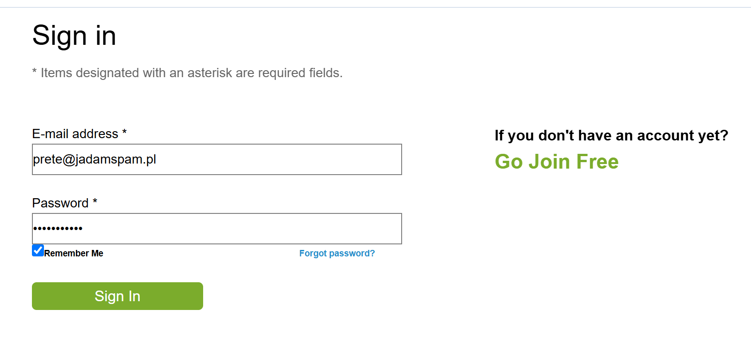
Task: Click the asterisk beside Password label
Action: [95, 202]
